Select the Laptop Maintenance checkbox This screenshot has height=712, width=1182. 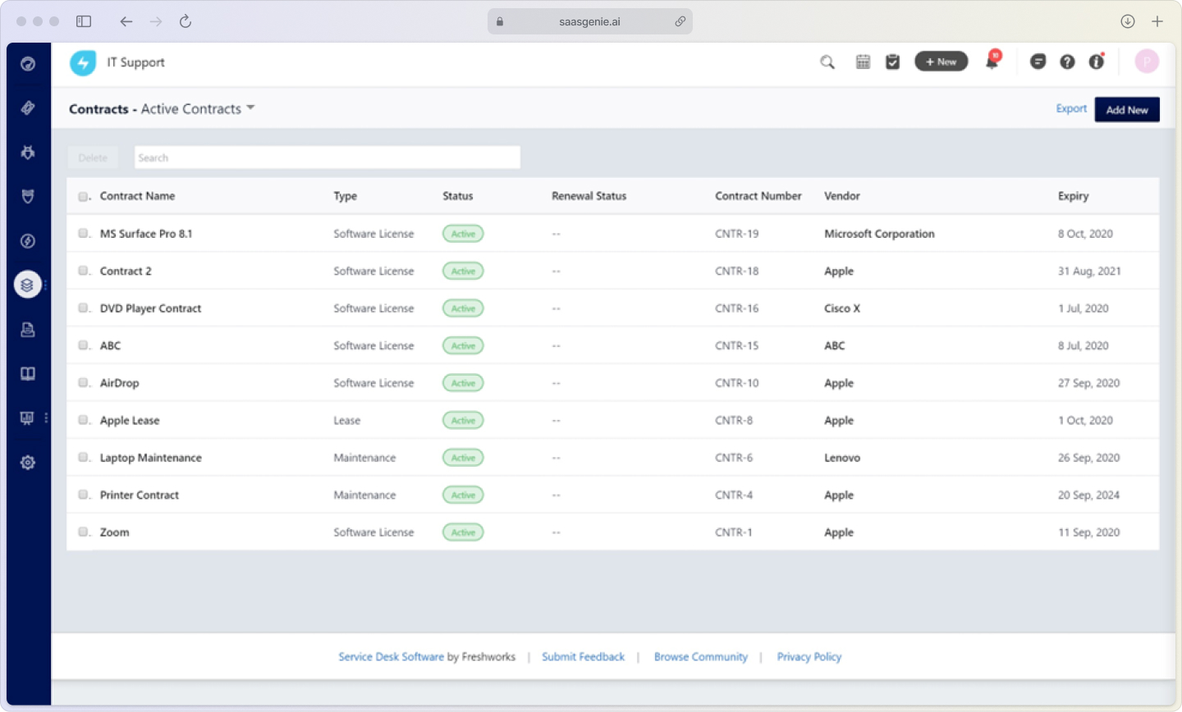[83, 458]
